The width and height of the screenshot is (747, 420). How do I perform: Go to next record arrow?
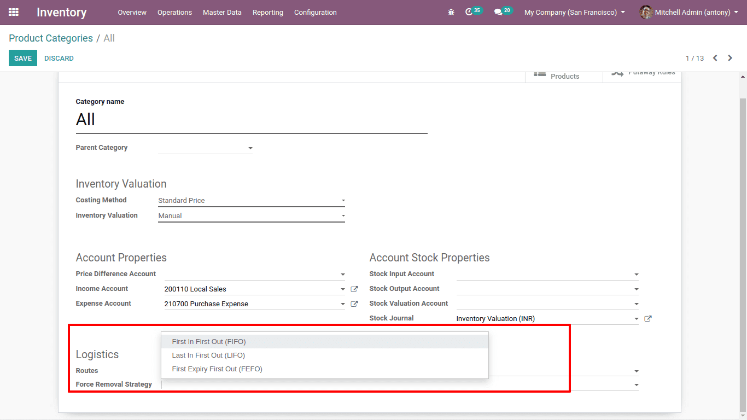coord(730,58)
